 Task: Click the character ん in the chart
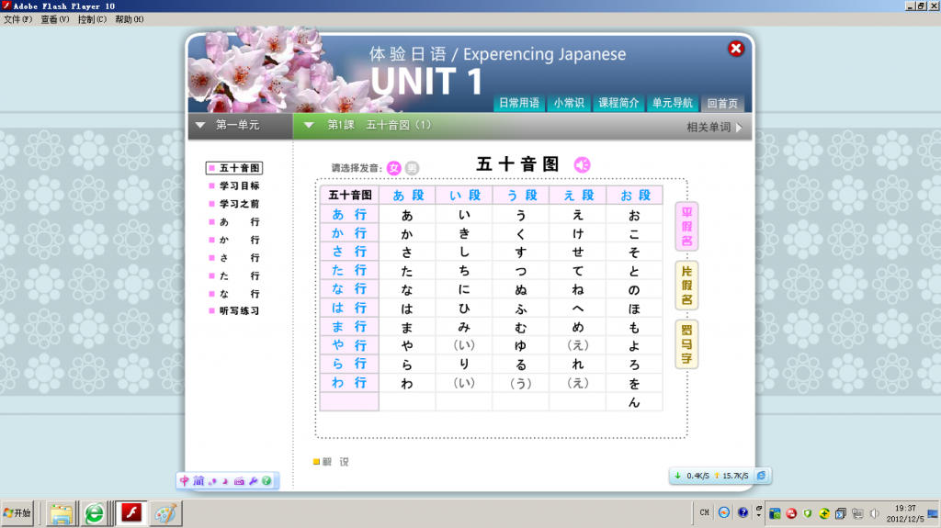(634, 402)
